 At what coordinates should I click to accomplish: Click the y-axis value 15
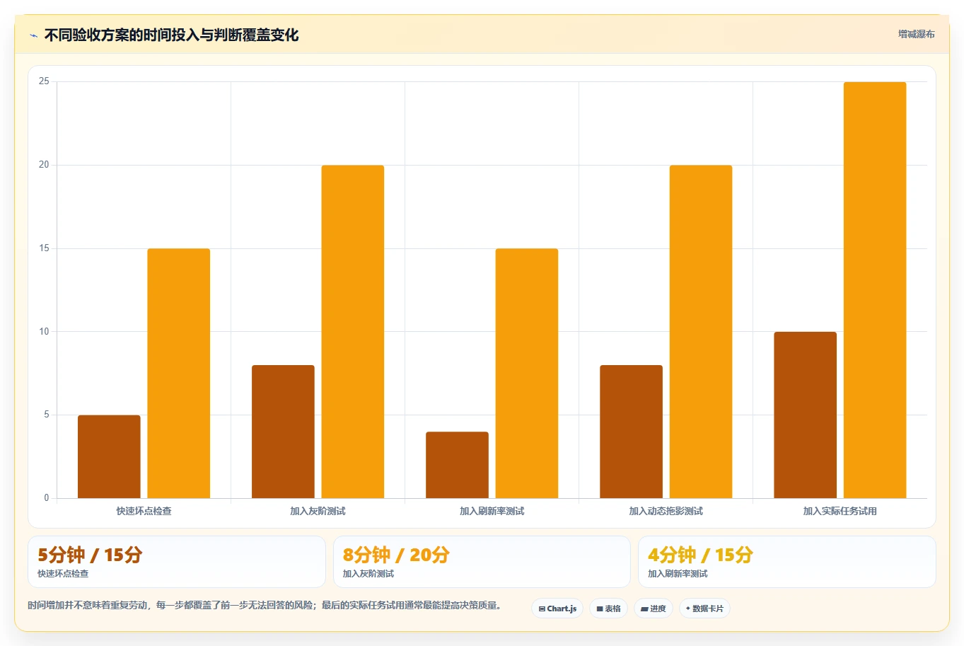tap(44, 248)
